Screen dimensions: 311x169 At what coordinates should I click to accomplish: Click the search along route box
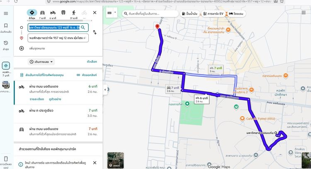150,14
